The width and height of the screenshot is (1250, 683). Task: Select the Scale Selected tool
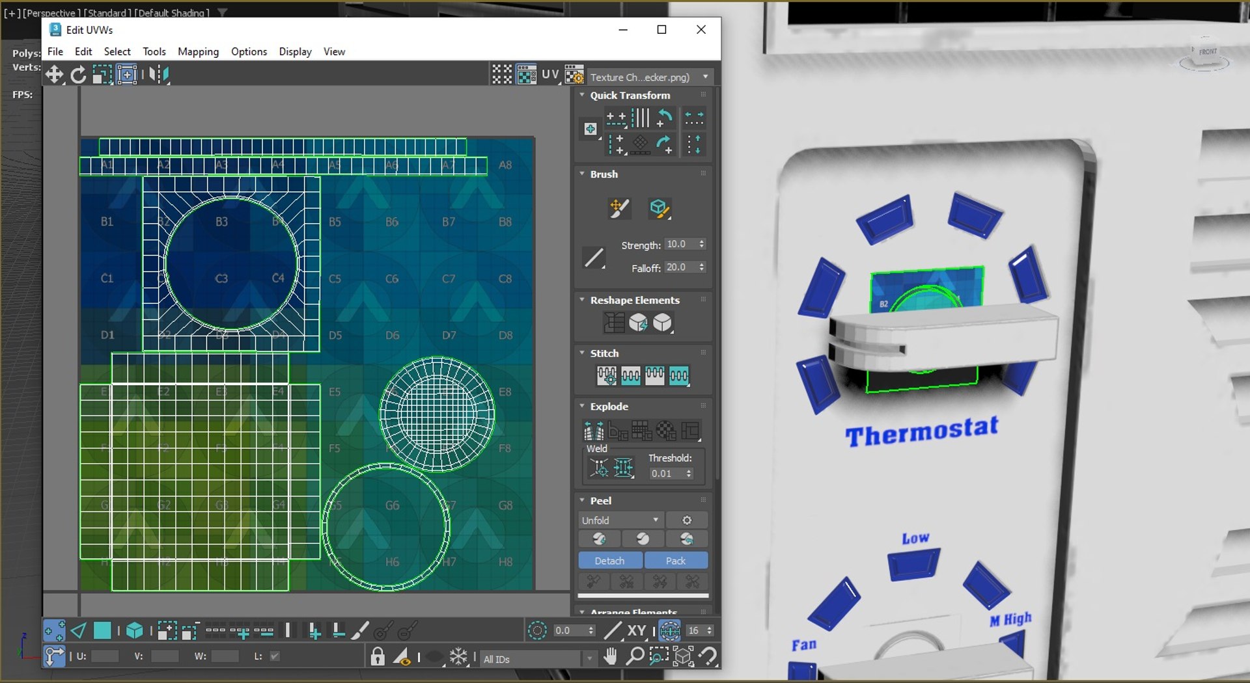coord(102,75)
